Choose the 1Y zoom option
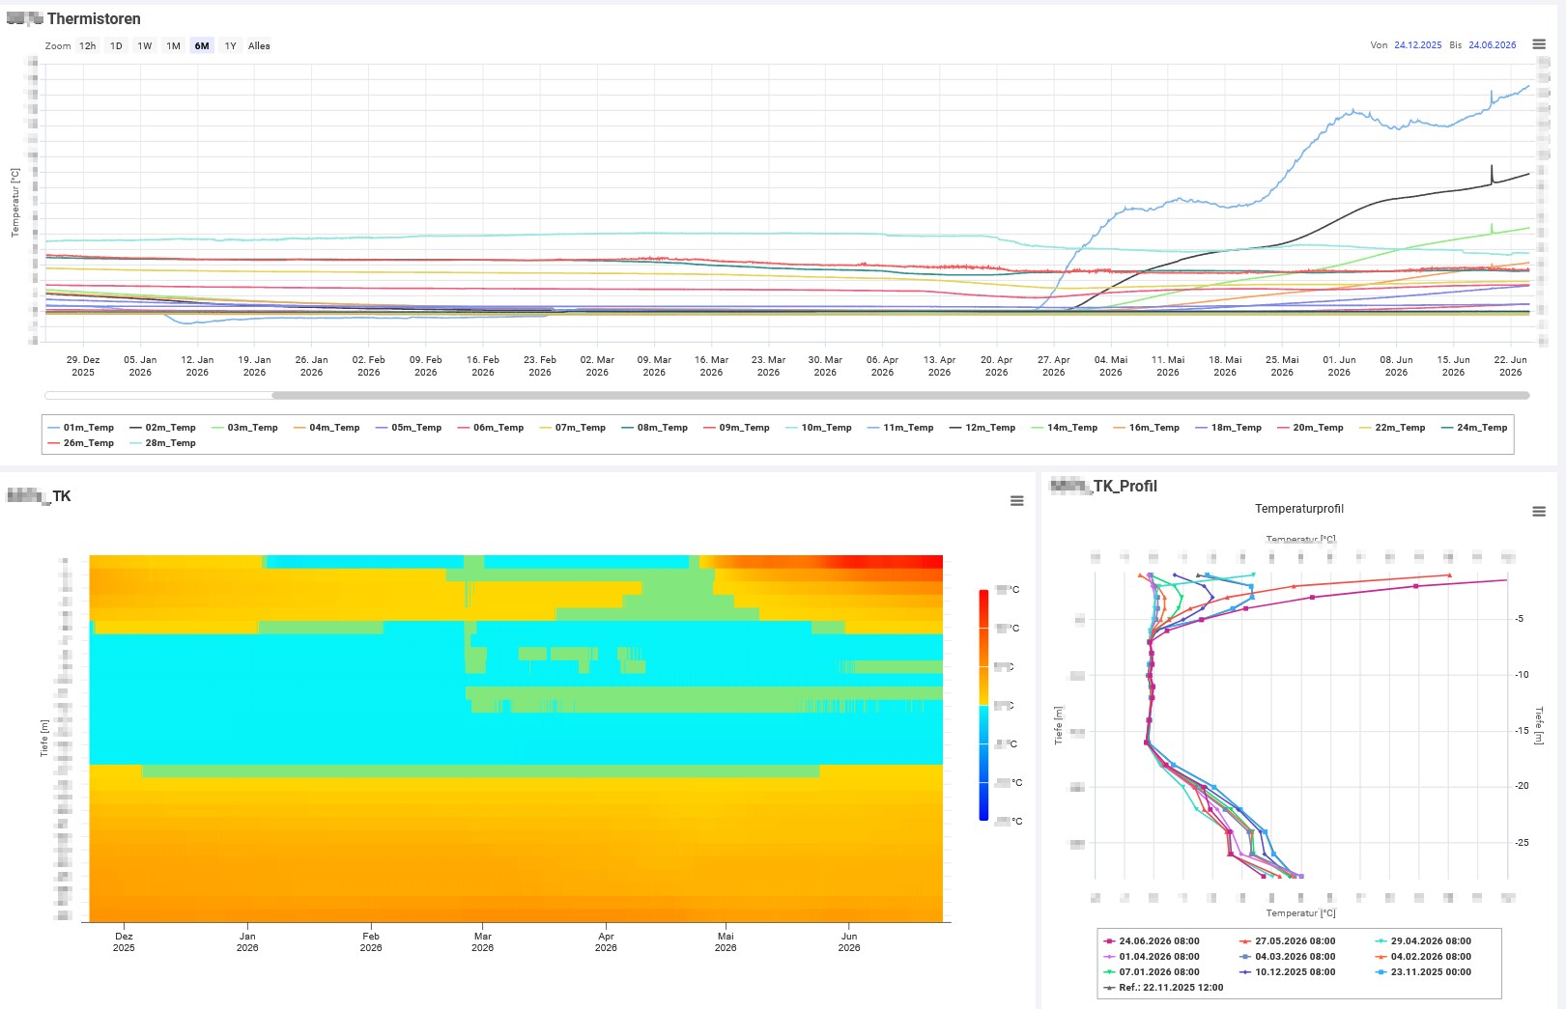This screenshot has width=1566, height=1009. [x=230, y=45]
